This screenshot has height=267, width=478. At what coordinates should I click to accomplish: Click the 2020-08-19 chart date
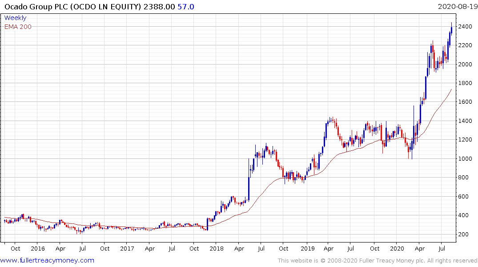coord(457,7)
